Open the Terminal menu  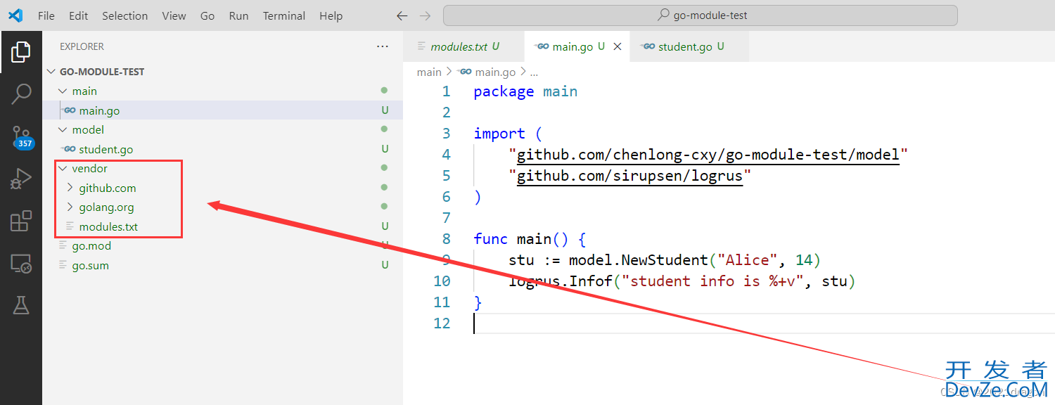(x=284, y=15)
